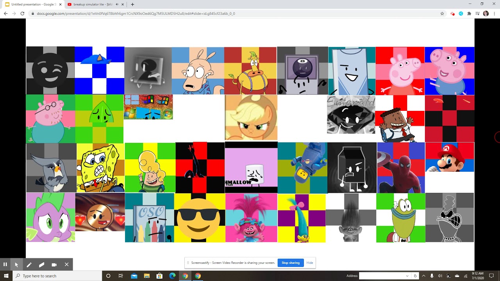
Task: Click the Stop sharing button
Action: click(291, 263)
